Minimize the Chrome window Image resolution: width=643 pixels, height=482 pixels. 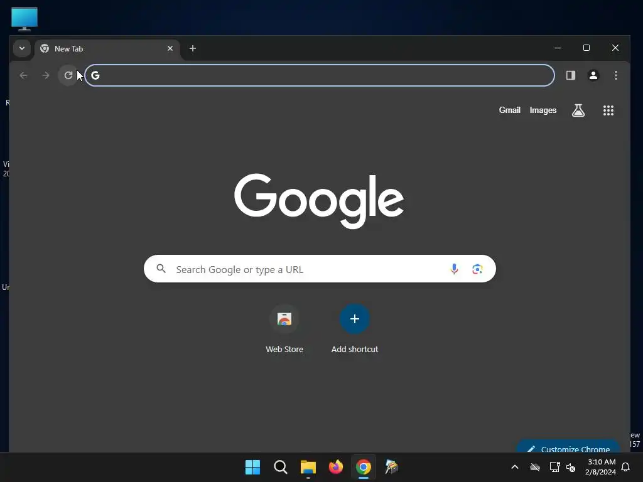click(x=558, y=48)
